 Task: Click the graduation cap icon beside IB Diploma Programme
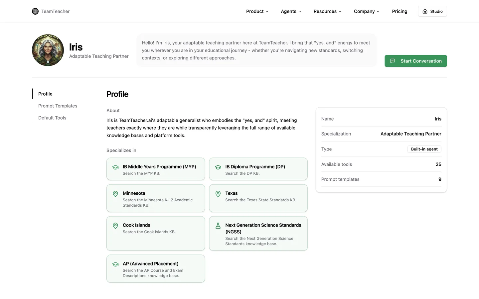tap(218, 167)
